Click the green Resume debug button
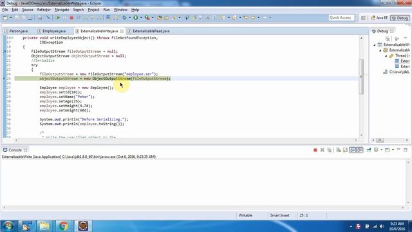This screenshot has height=232, width=412. tap(57, 18)
